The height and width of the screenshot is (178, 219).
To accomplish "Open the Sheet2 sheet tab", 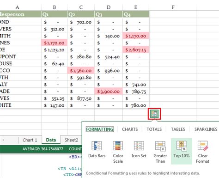I will pyautogui.click(x=71, y=140).
